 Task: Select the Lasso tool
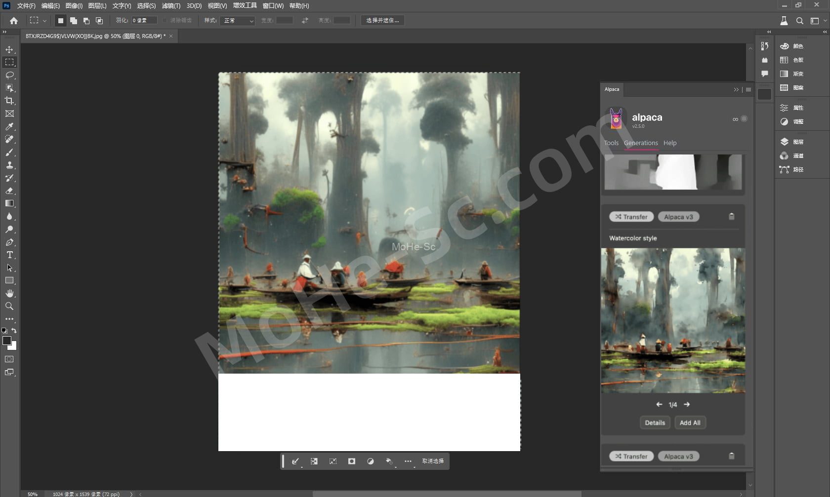click(x=9, y=75)
